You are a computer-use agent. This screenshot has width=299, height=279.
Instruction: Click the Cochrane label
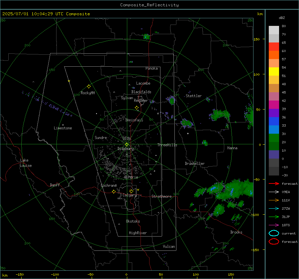109,185
